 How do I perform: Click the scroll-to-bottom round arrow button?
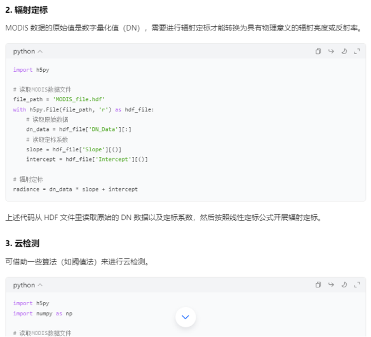click(x=185, y=317)
